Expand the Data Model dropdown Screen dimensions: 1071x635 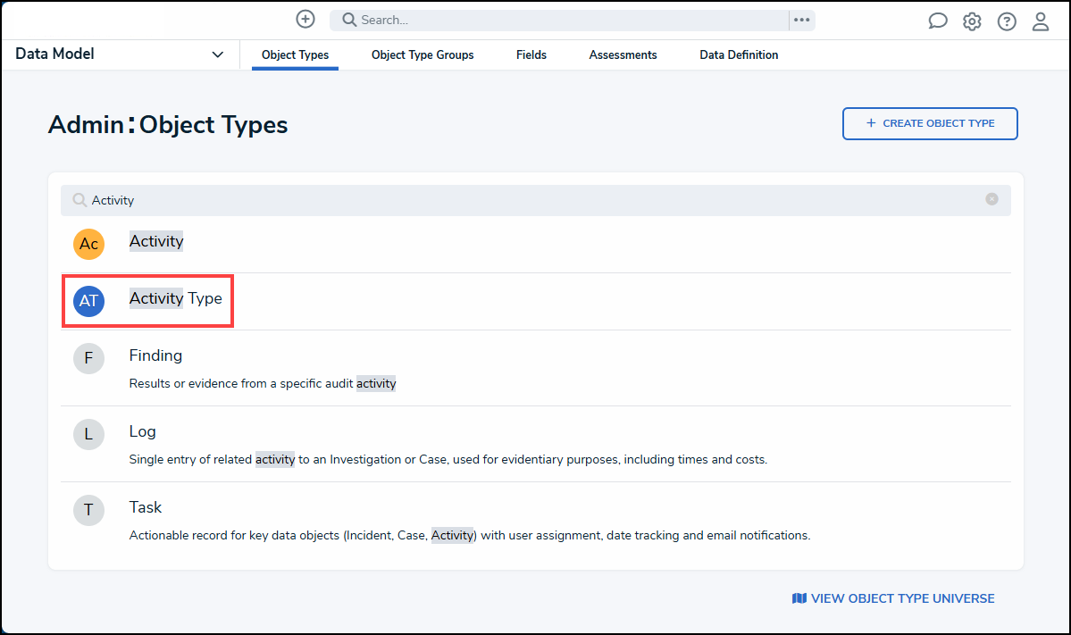point(217,54)
